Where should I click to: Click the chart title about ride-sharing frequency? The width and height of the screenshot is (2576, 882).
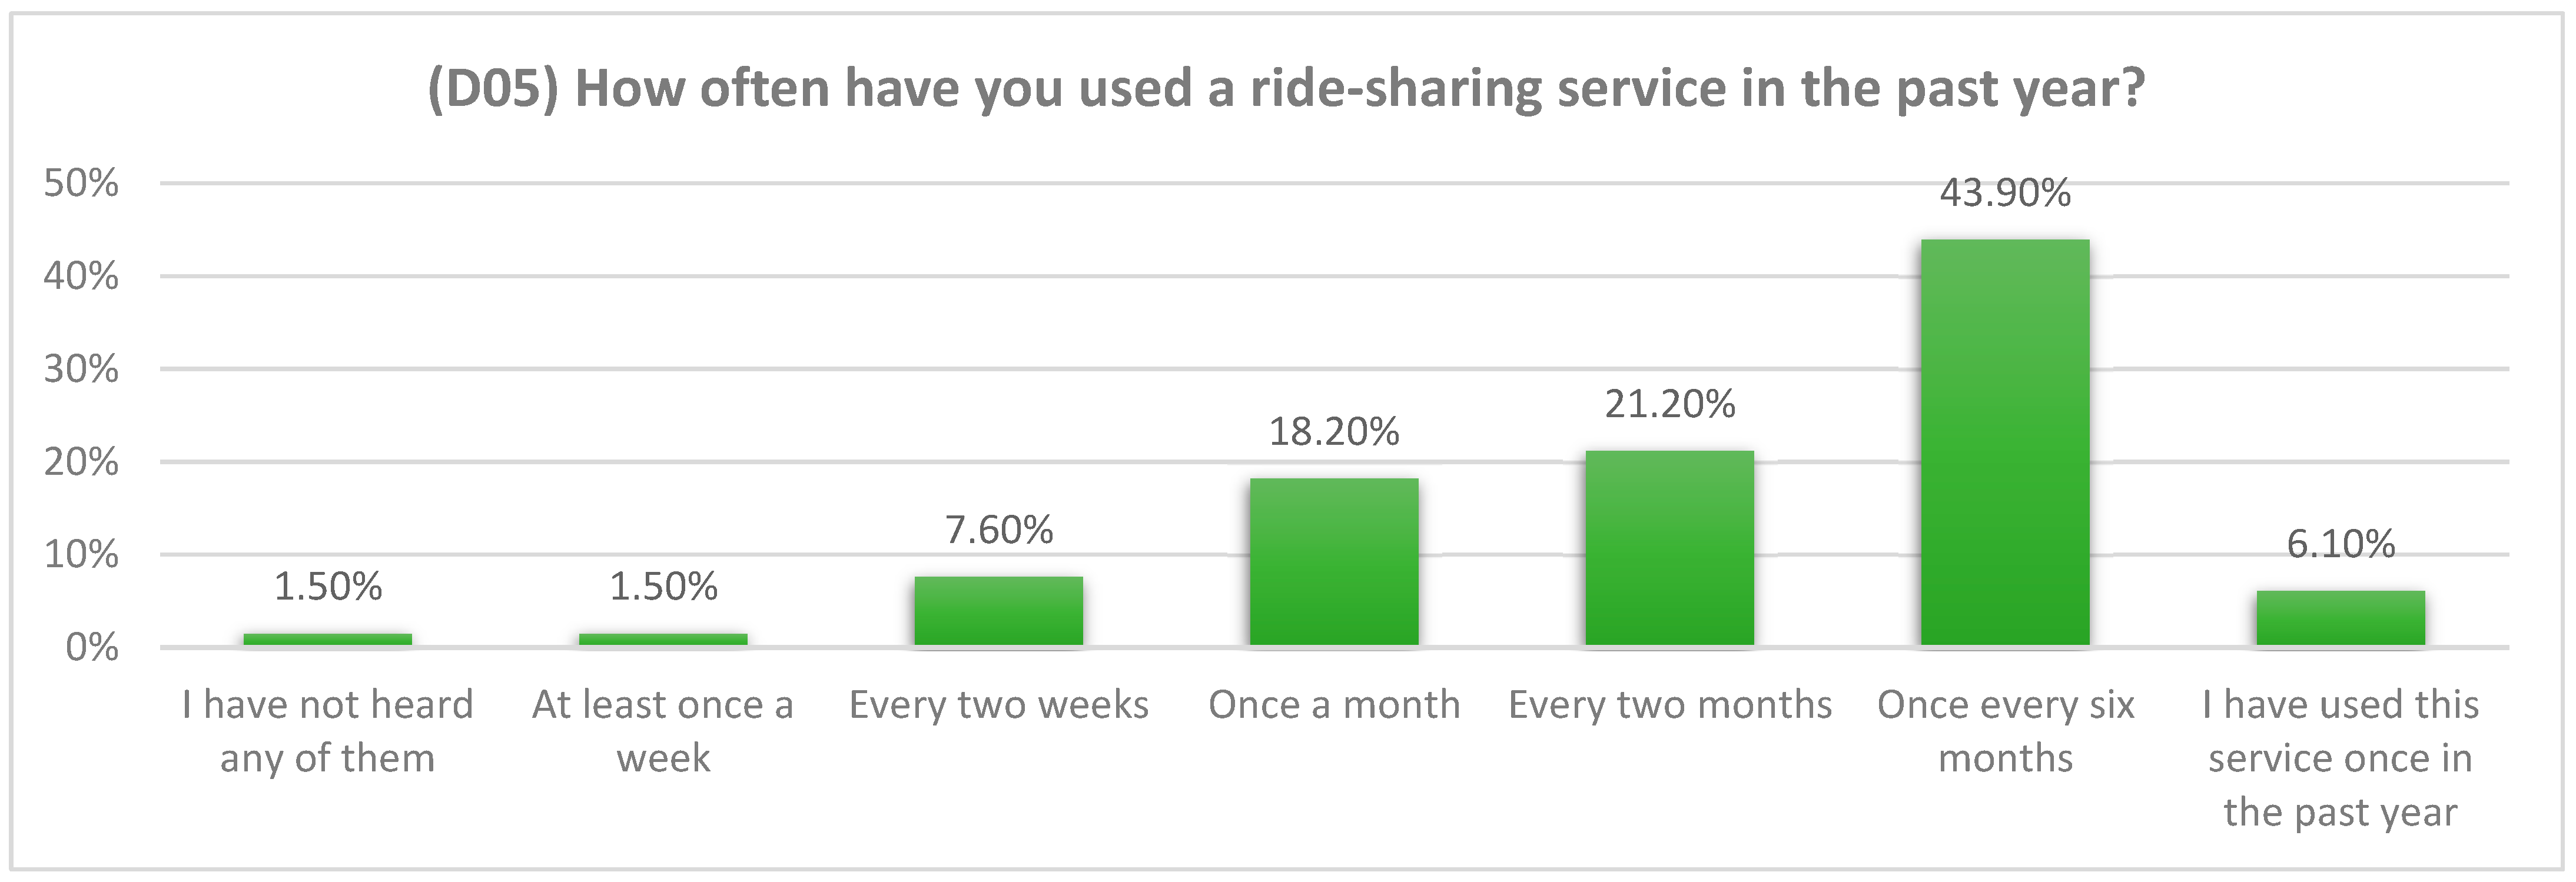point(1286,89)
